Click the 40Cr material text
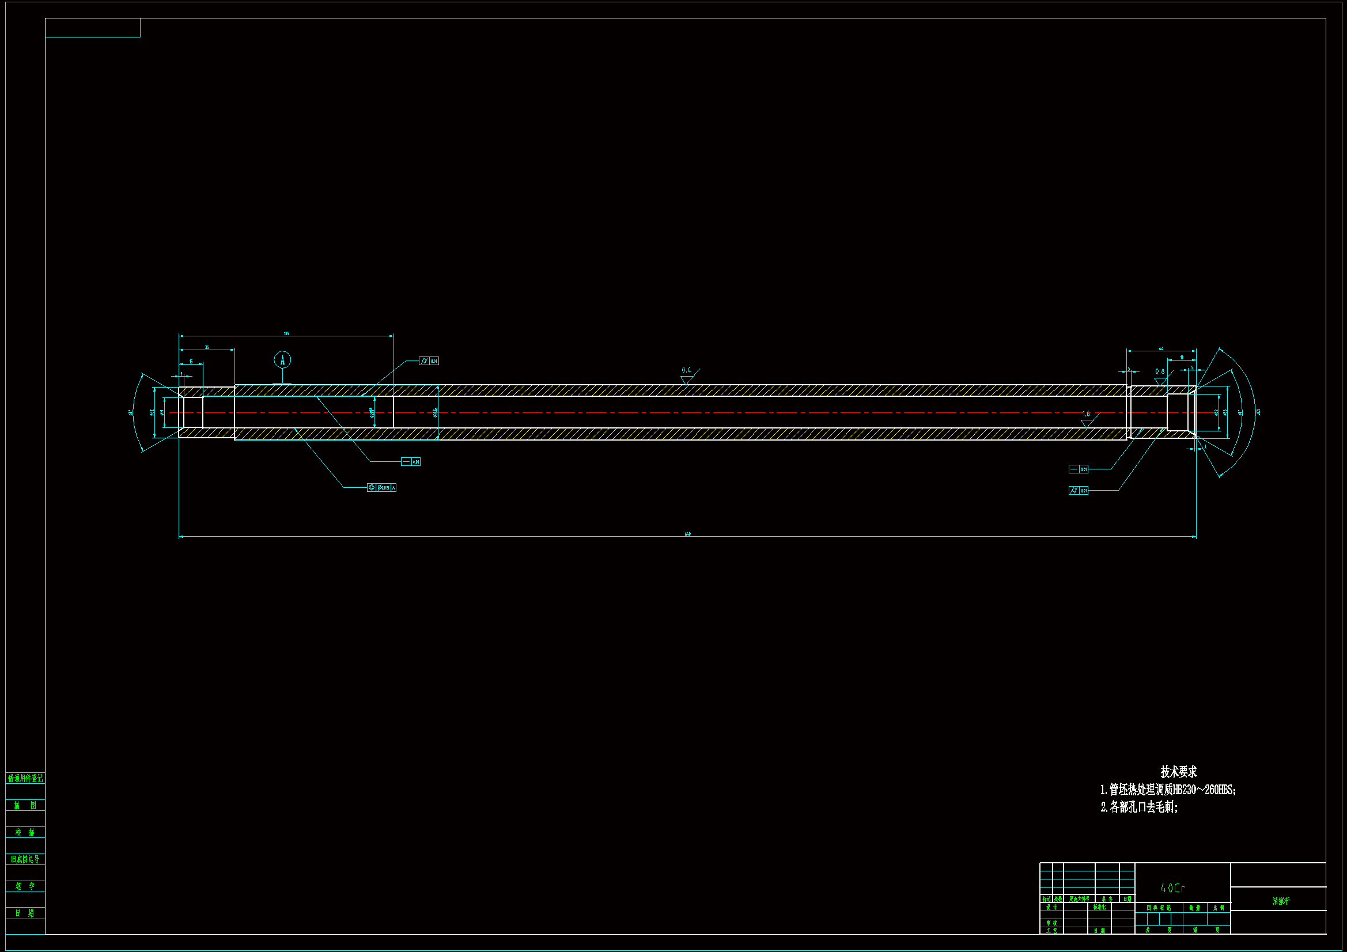The image size is (1347, 952). [x=1173, y=889]
